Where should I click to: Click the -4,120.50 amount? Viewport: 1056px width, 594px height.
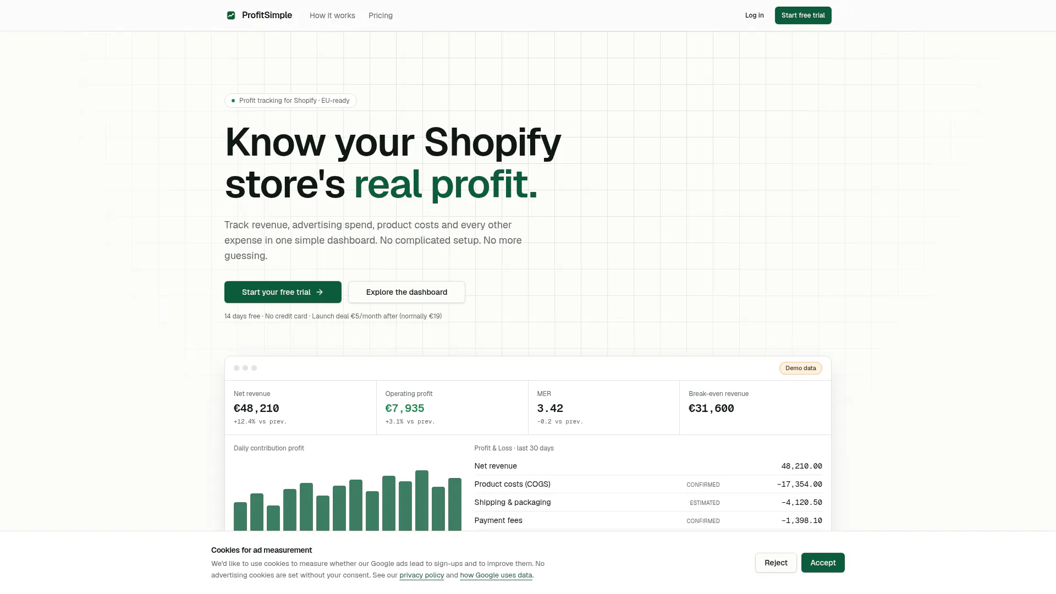click(801, 502)
